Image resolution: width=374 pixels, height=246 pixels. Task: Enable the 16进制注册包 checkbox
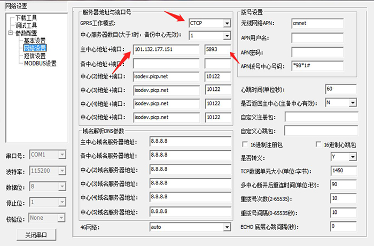(245, 144)
